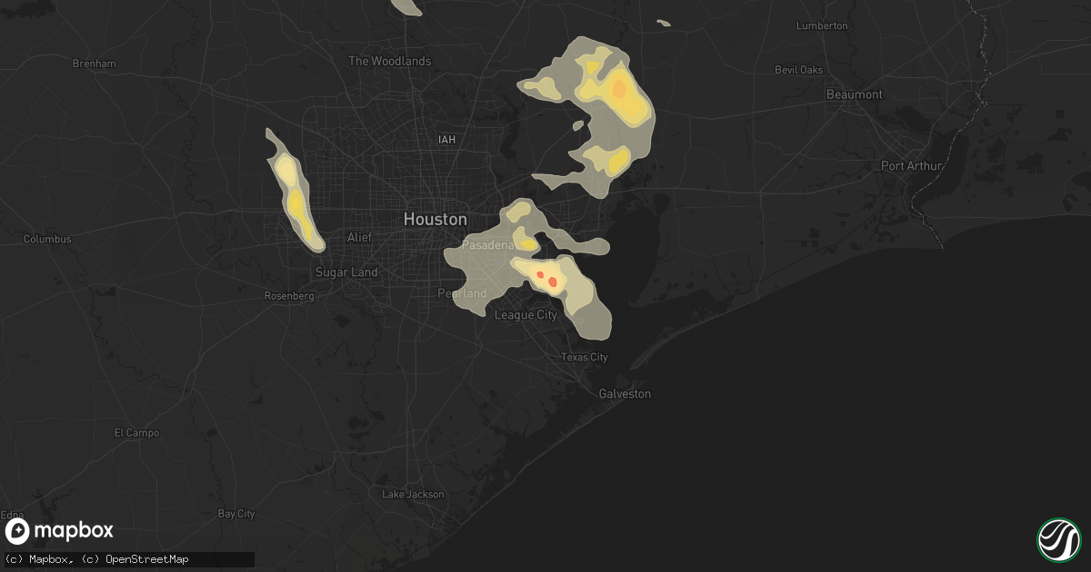Click the League City label
This screenshot has height=572, width=1091.
pyautogui.click(x=525, y=315)
